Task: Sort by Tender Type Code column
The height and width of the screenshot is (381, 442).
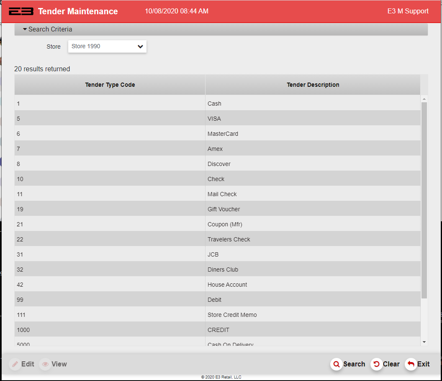Action: point(110,85)
